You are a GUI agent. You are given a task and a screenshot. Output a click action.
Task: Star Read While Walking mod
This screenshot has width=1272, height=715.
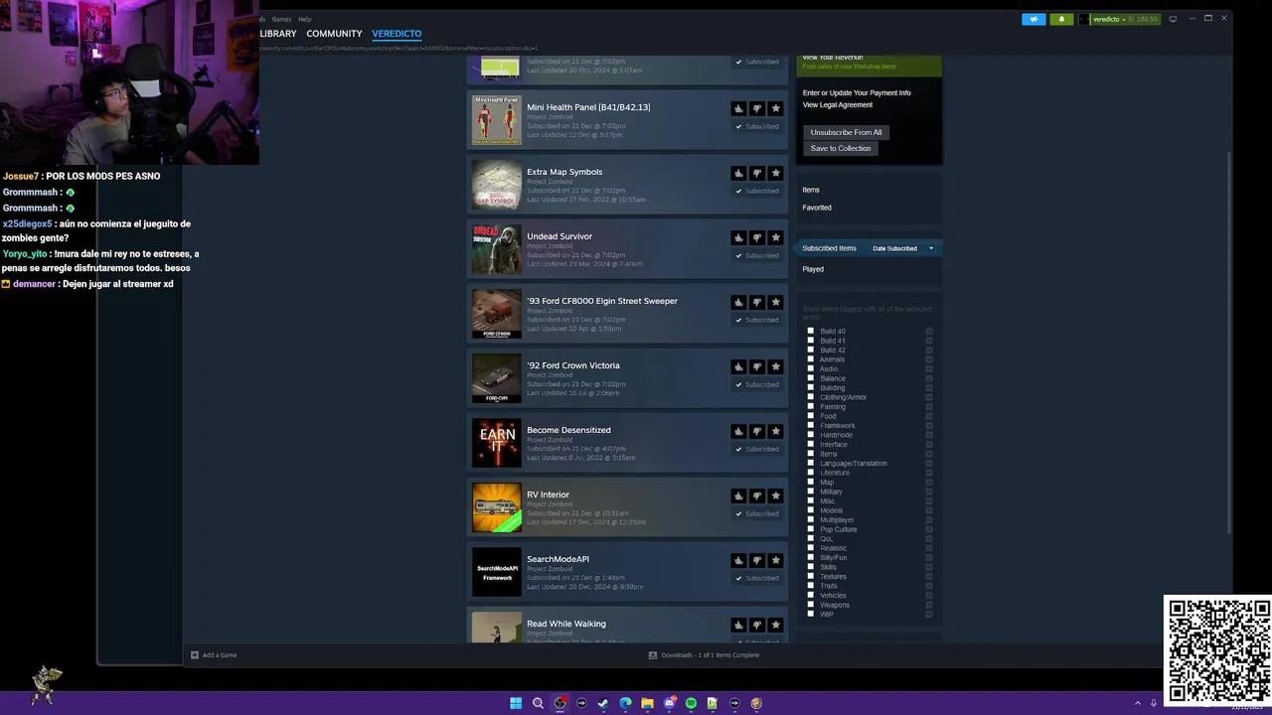click(x=776, y=625)
